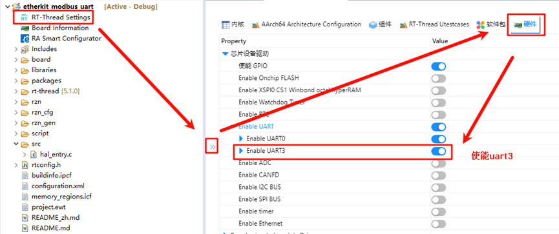Click the hal_entry.c source file icon
This screenshot has width=559, height=234.
pyautogui.click(x=33, y=155)
